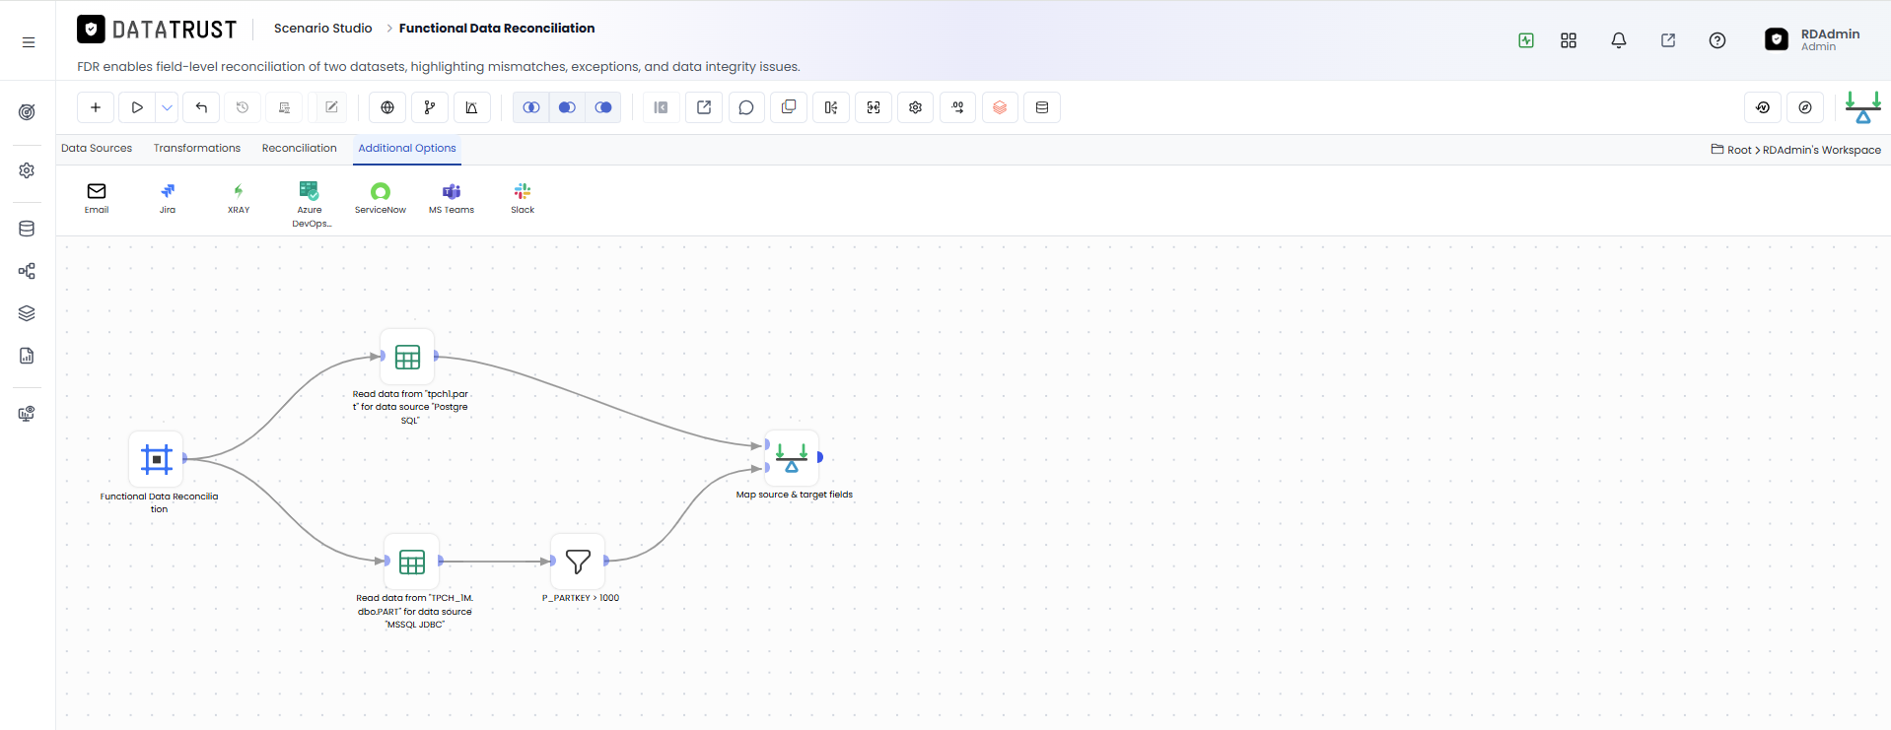1891x730 pixels.
Task: Click the globe icon in the toolbar
Action: pyautogui.click(x=387, y=107)
